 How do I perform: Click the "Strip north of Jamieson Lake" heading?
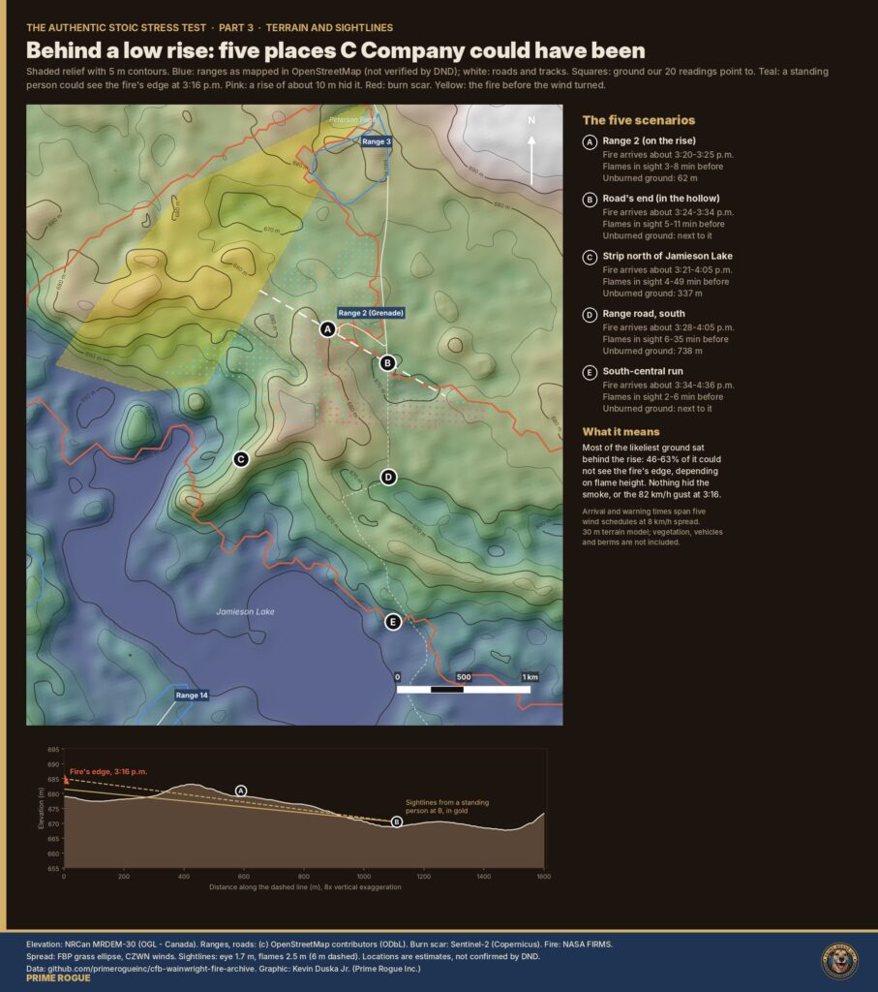pos(668,256)
